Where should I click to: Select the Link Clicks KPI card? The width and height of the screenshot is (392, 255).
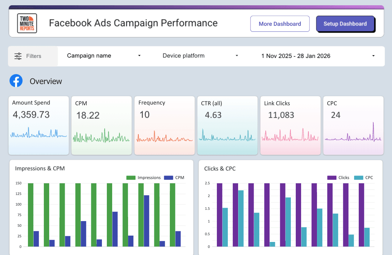pos(290,125)
